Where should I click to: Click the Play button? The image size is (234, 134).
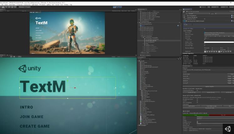pyautogui.click(x=114, y=7)
